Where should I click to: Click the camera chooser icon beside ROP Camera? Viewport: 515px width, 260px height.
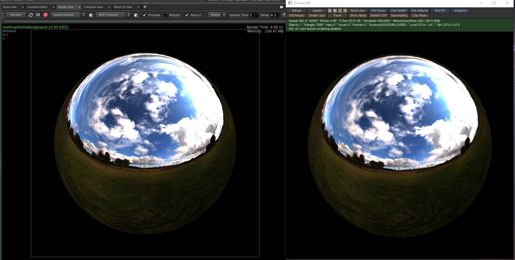(136, 15)
